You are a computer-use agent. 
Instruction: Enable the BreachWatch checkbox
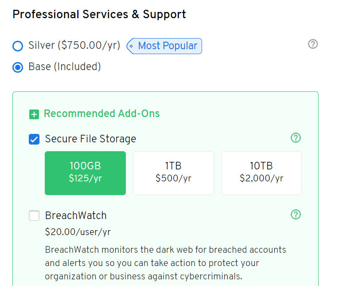[34, 215]
